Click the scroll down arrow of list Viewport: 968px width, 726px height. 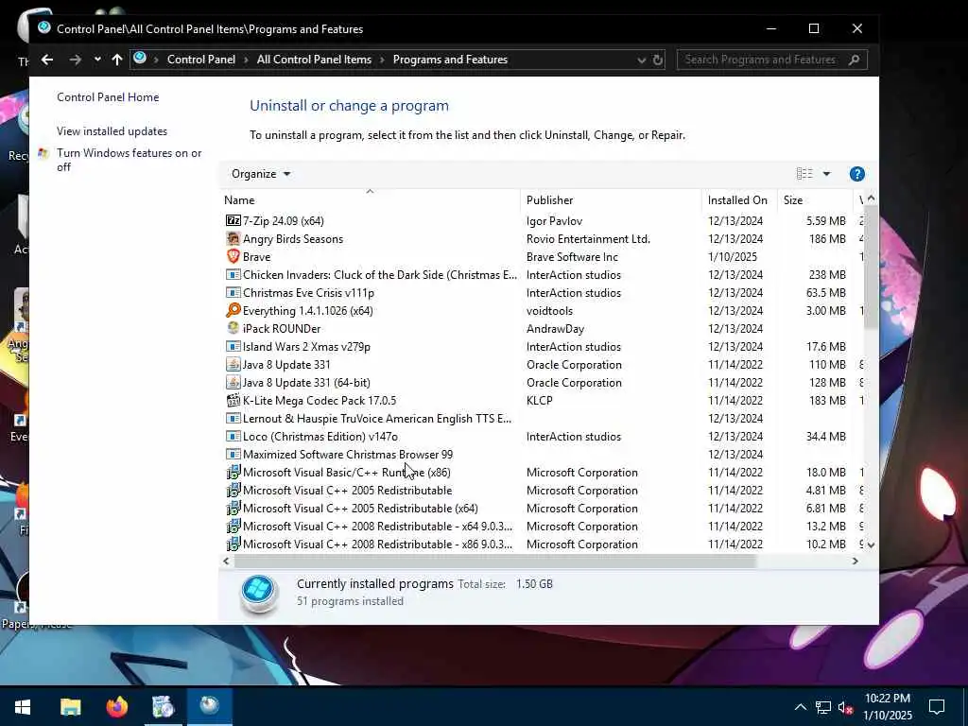tap(871, 544)
